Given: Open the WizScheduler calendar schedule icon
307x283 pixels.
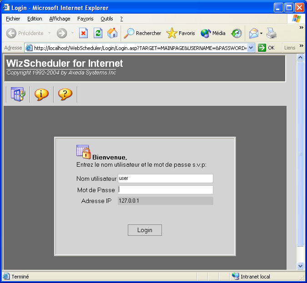Looking at the screenshot, I should (x=18, y=94).
